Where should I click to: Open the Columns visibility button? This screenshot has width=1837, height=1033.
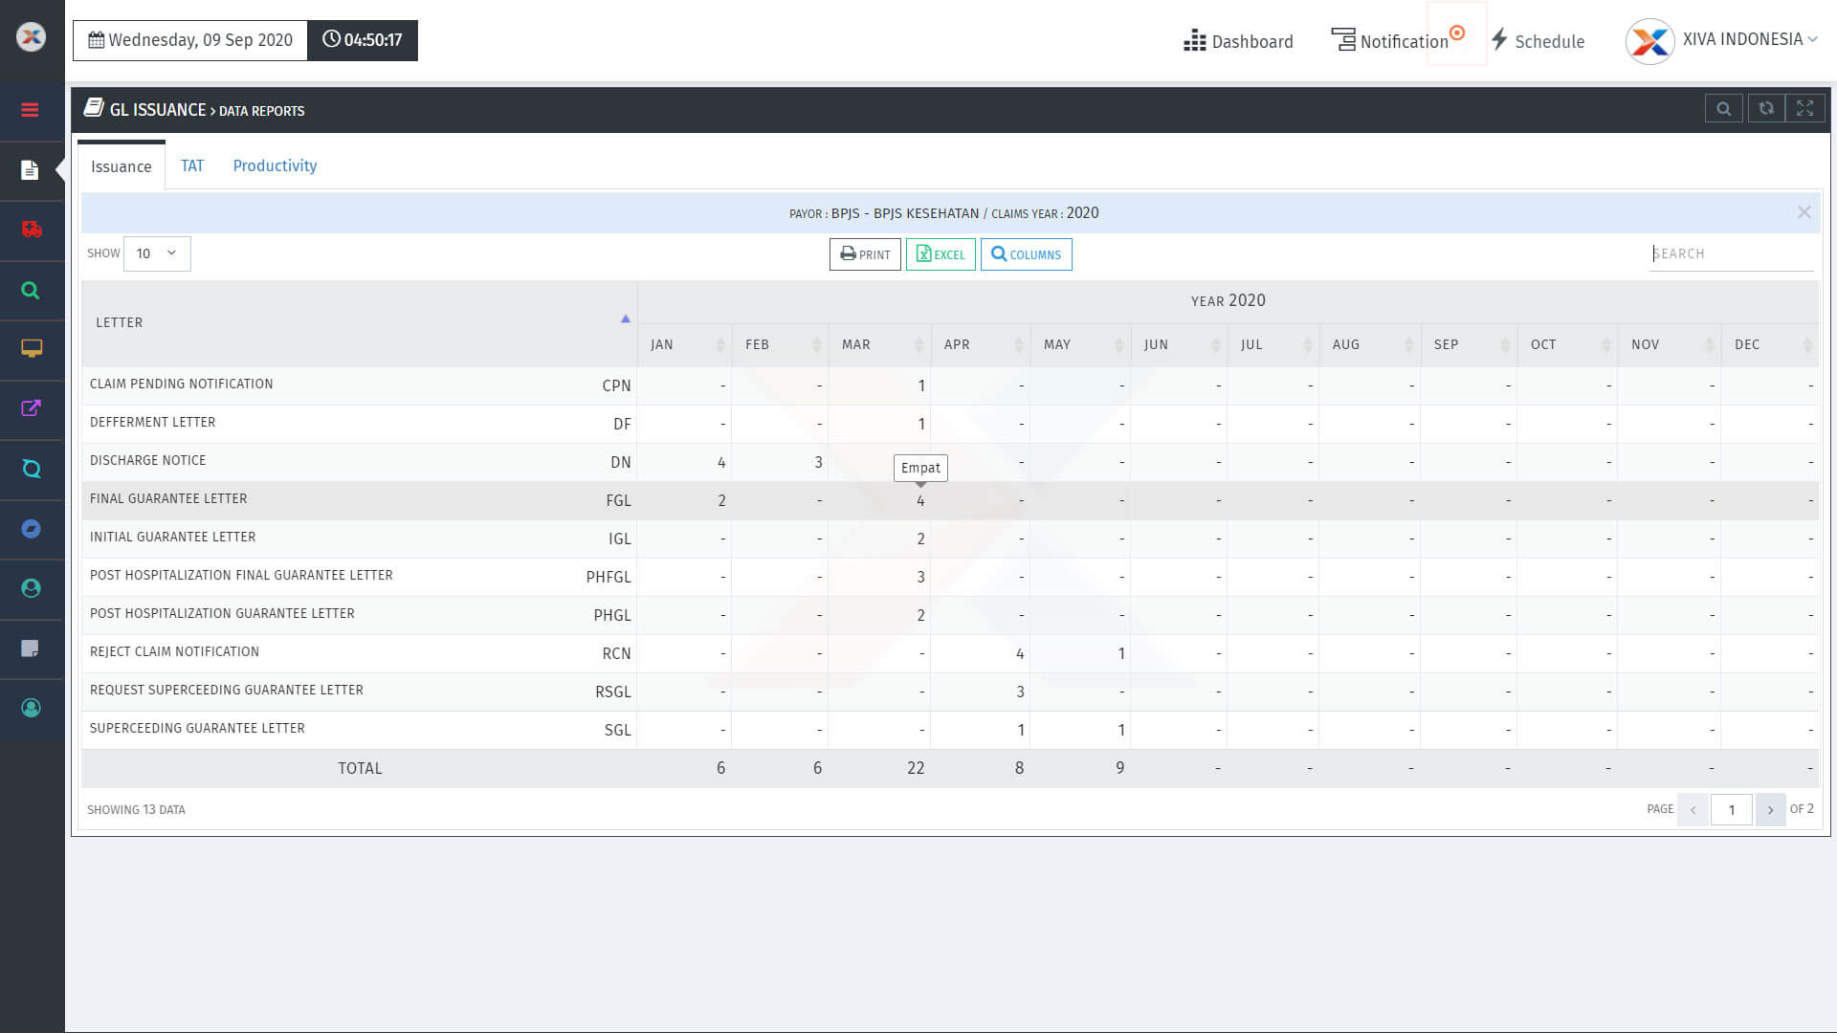pos(1026,254)
